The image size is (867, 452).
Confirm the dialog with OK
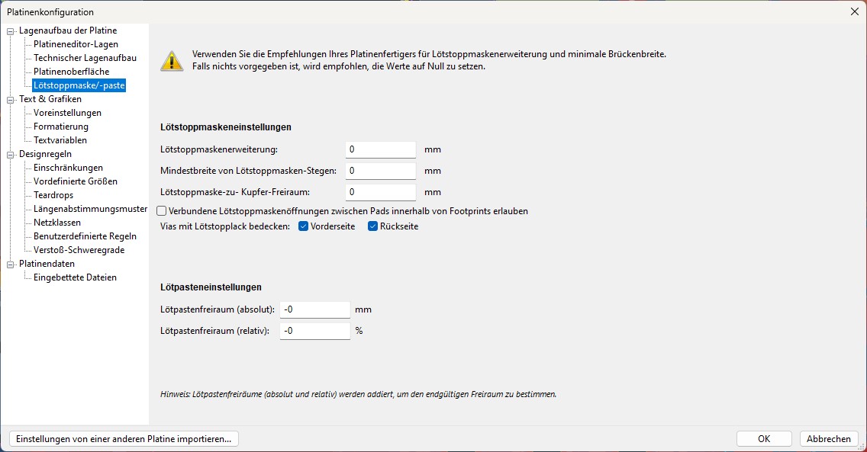(x=763, y=439)
